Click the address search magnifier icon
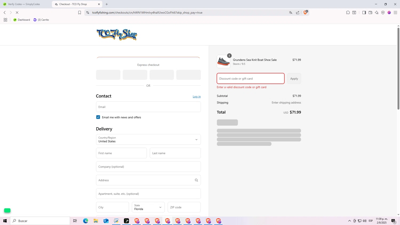 (196, 180)
